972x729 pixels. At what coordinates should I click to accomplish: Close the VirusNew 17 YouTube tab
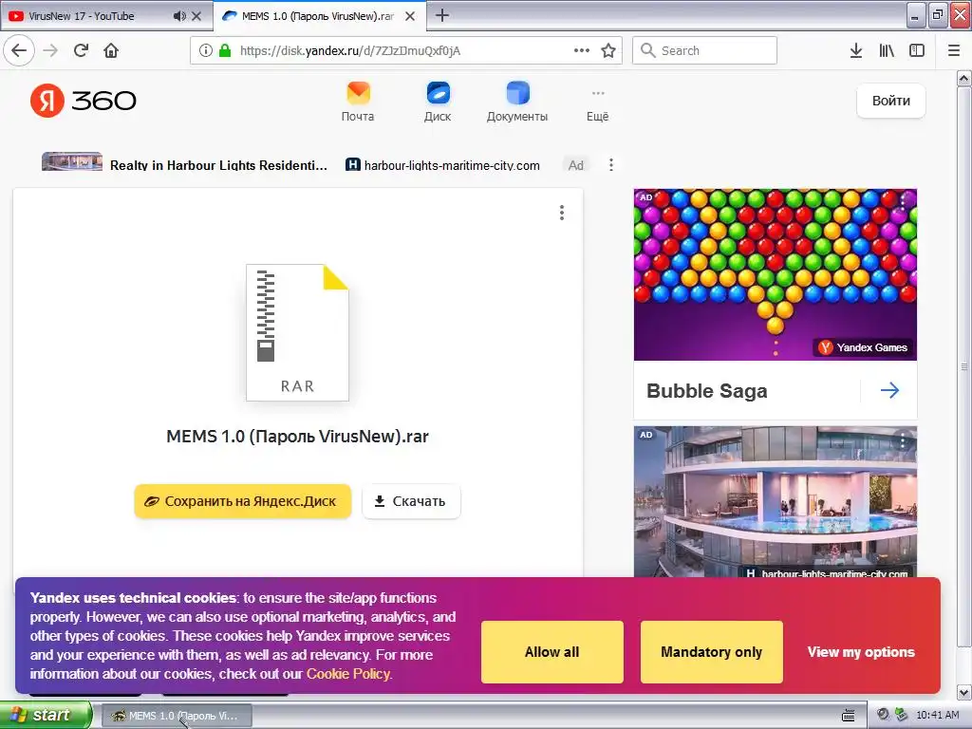(x=196, y=16)
